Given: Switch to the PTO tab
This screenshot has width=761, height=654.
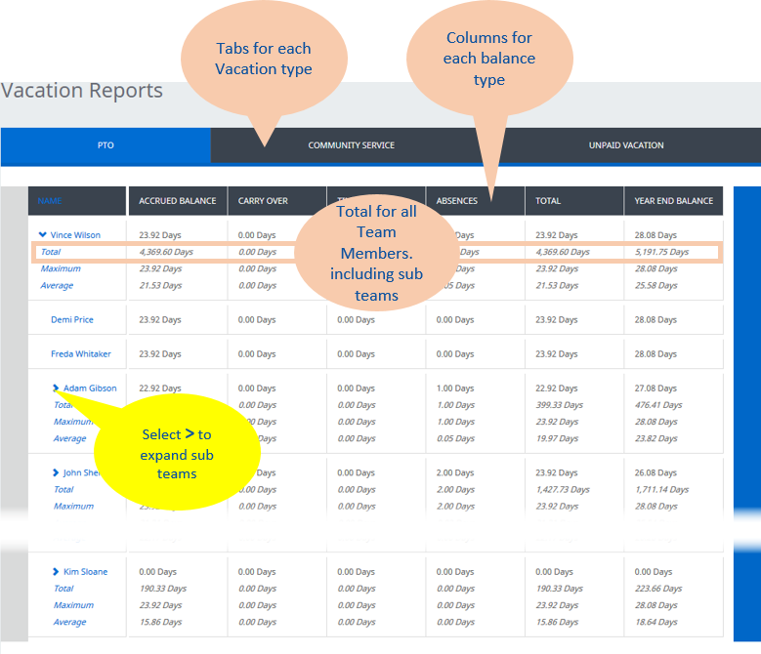Looking at the screenshot, I should (x=106, y=145).
